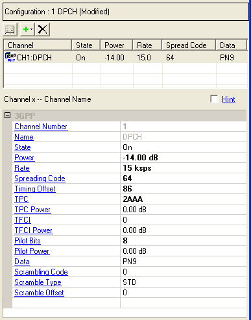Click the State column header

click(86, 45)
